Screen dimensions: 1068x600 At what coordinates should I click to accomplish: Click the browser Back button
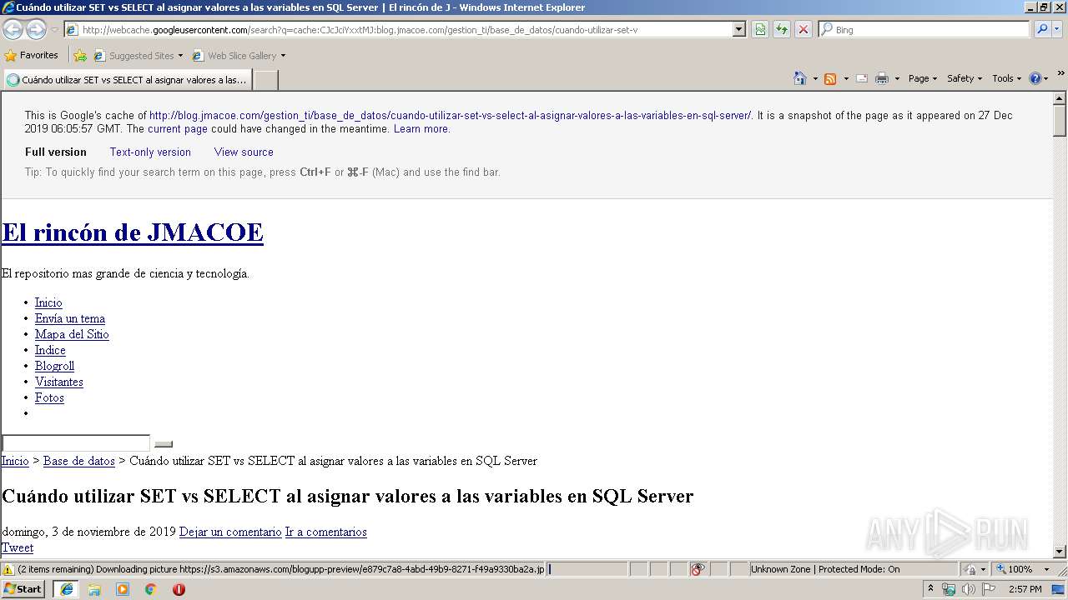click(x=13, y=29)
